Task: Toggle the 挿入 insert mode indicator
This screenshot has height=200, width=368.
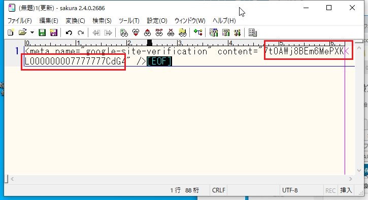Action: pyautogui.click(x=346, y=190)
